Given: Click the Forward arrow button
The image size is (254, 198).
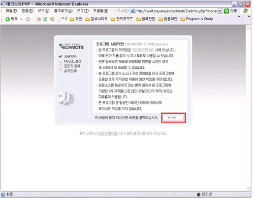Looking at the screenshot, I should pos(27,19).
